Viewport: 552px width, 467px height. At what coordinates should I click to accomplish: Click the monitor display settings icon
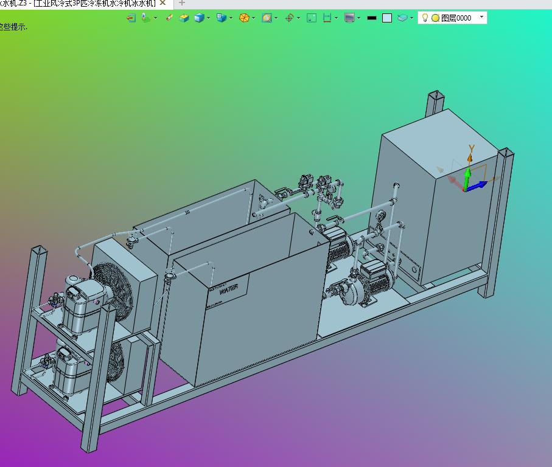point(349,18)
